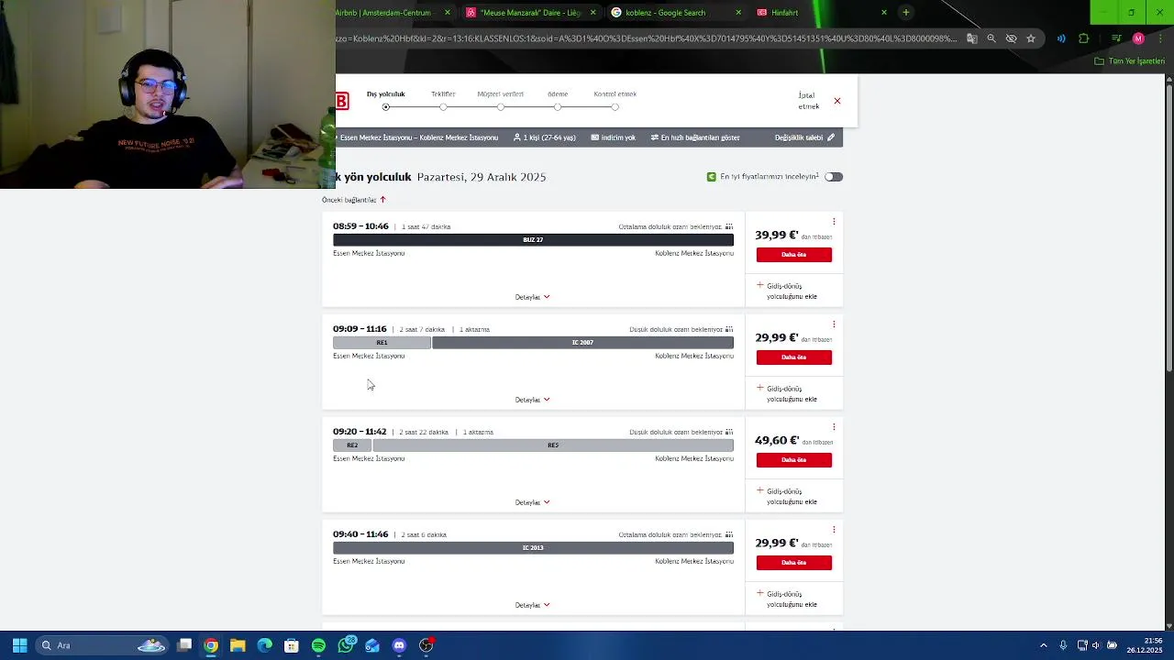The width and height of the screenshot is (1174, 660).
Task: Open WhatsApp from the taskbar
Action: (346, 645)
